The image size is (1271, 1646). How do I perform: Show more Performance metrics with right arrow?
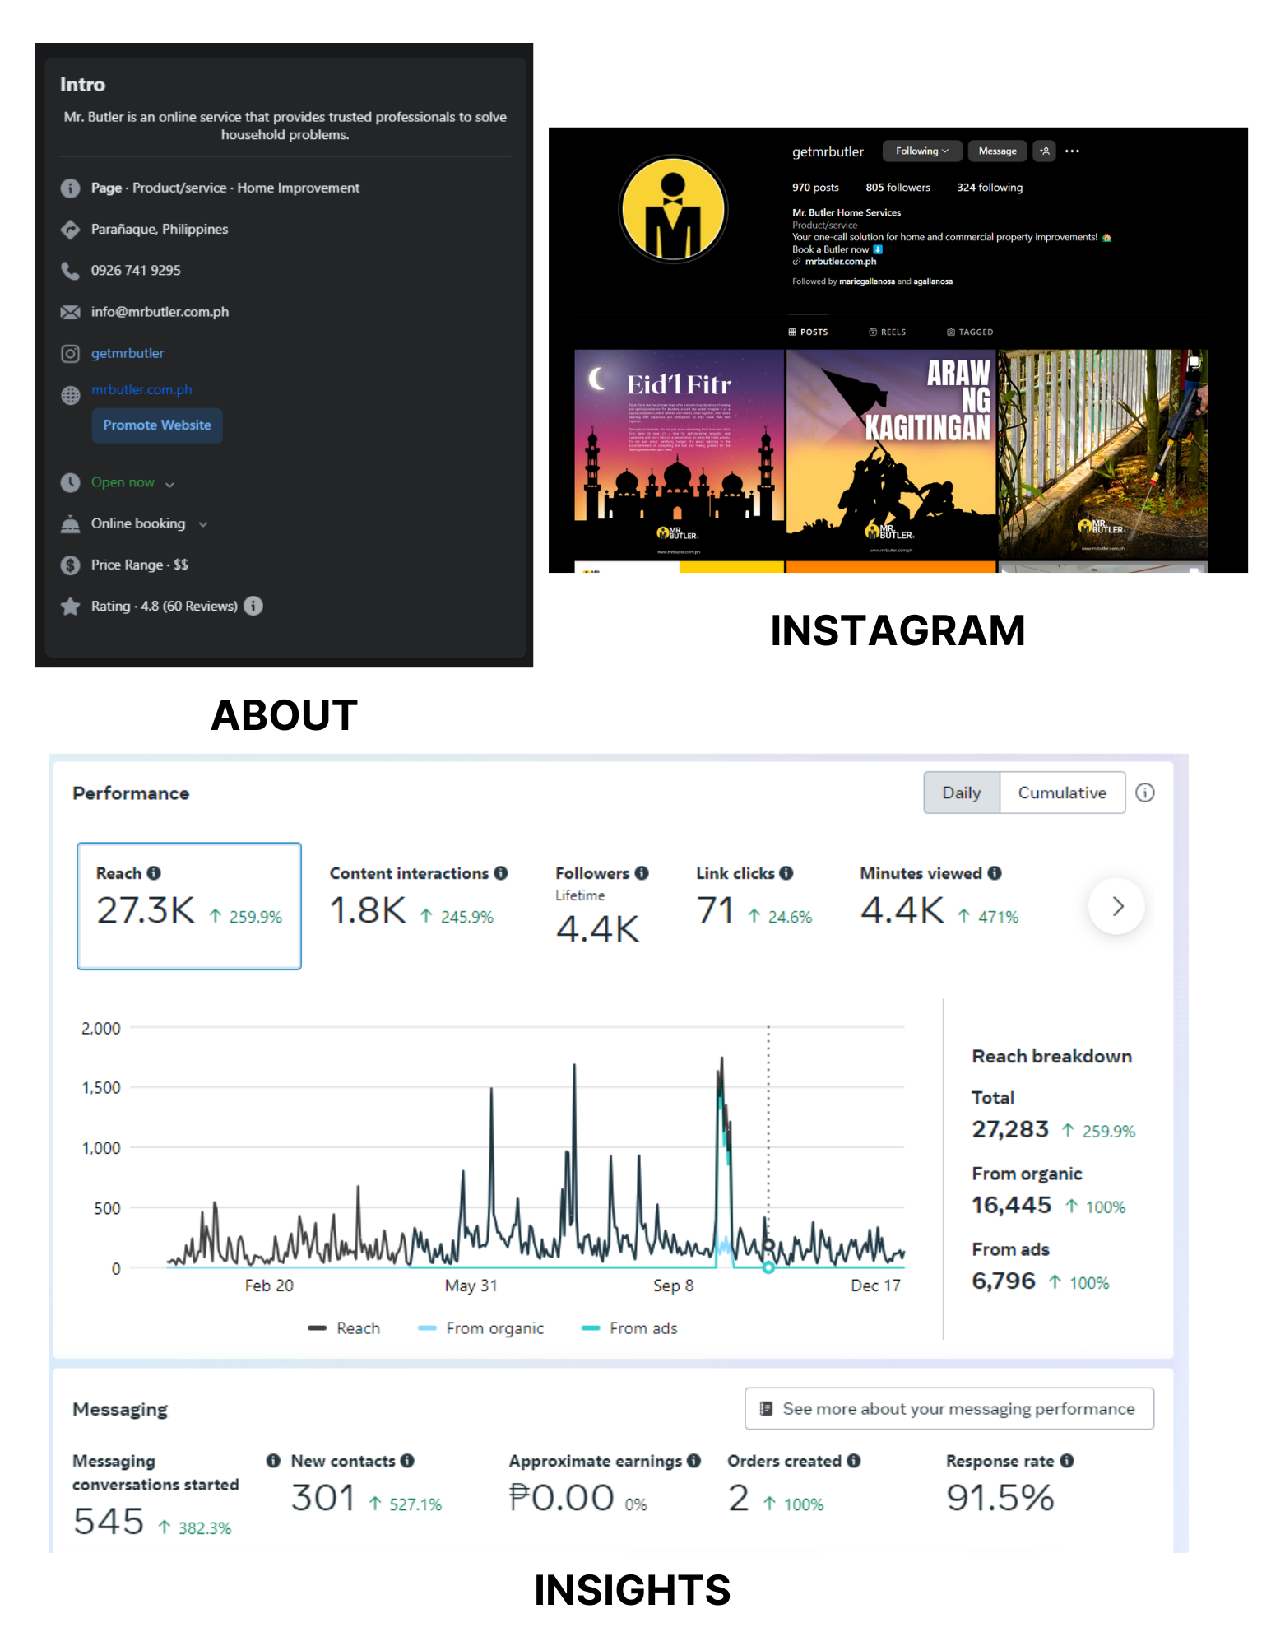point(1116,907)
